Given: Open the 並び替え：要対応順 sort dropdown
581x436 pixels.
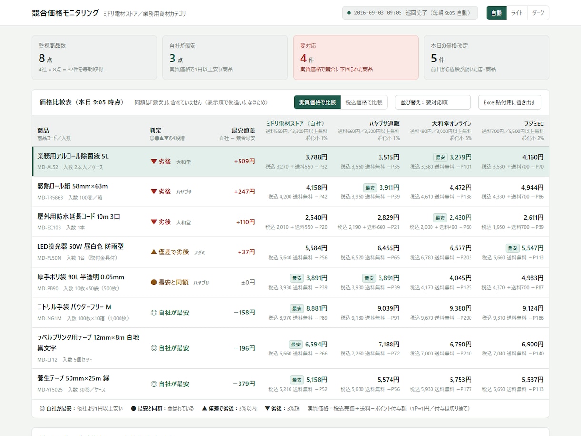Looking at the screenshot, I should click(x=432, y=102).
